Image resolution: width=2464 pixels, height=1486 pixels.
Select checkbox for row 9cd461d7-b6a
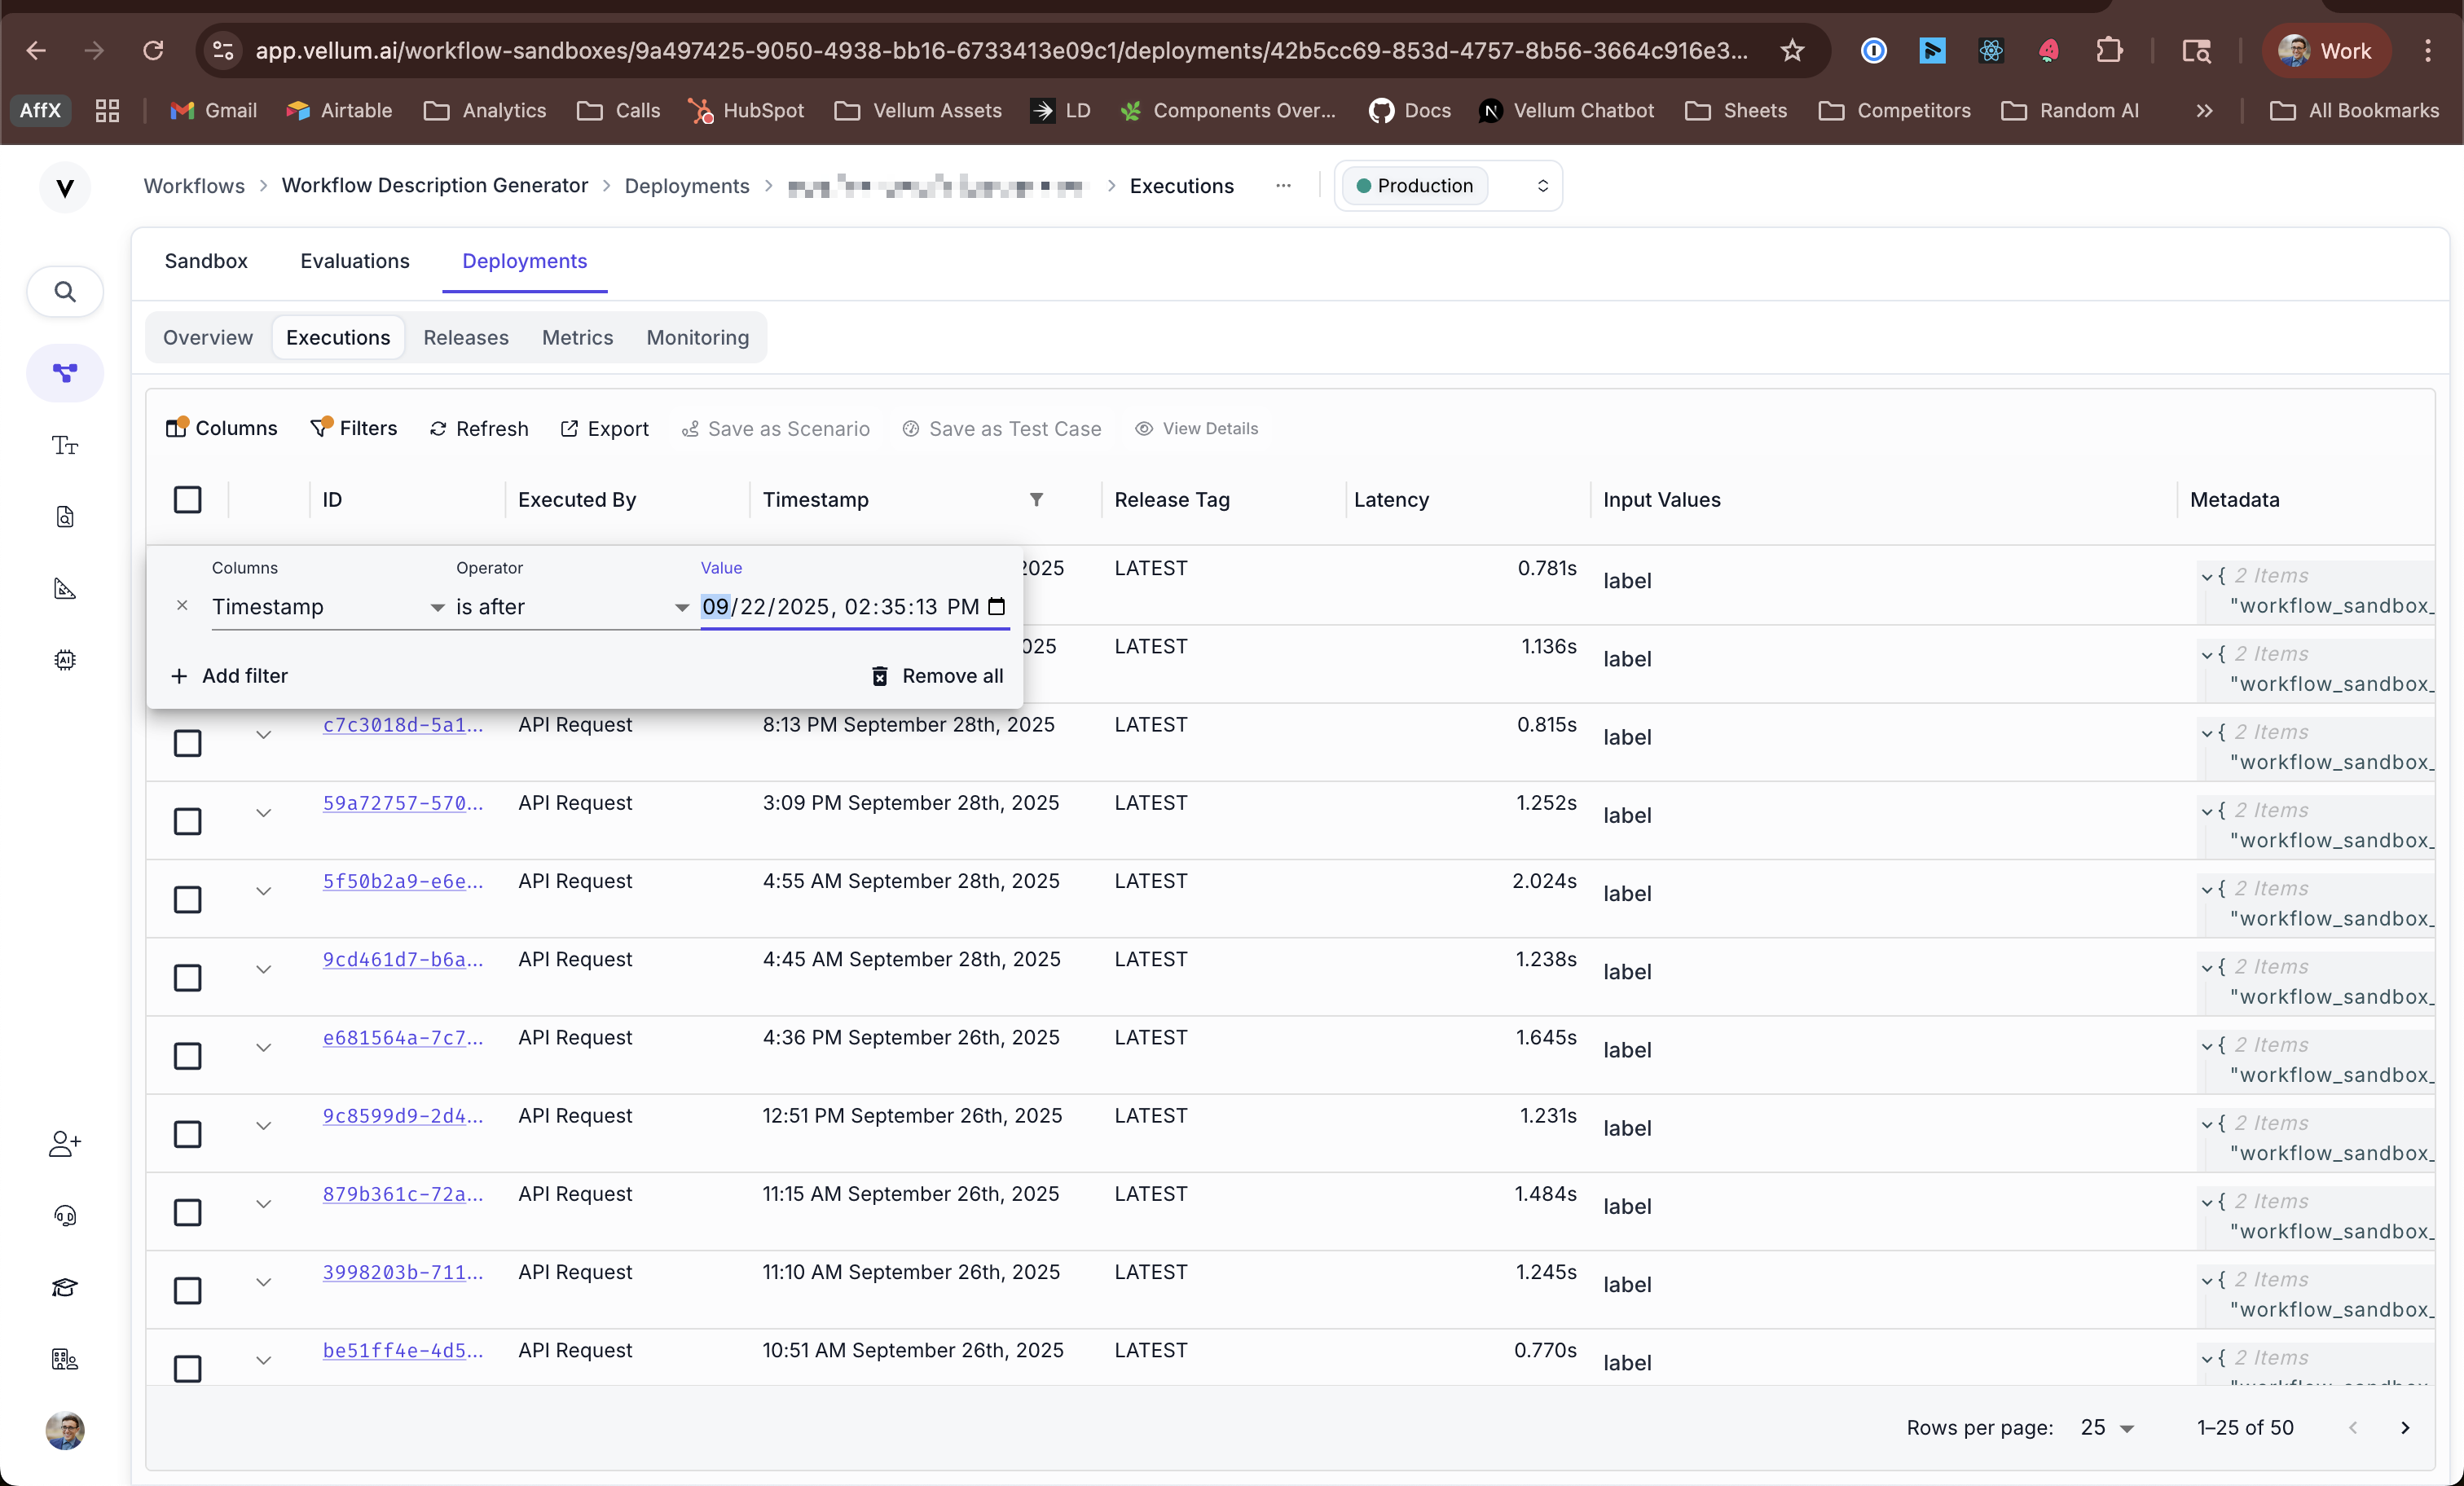(187, 977)
